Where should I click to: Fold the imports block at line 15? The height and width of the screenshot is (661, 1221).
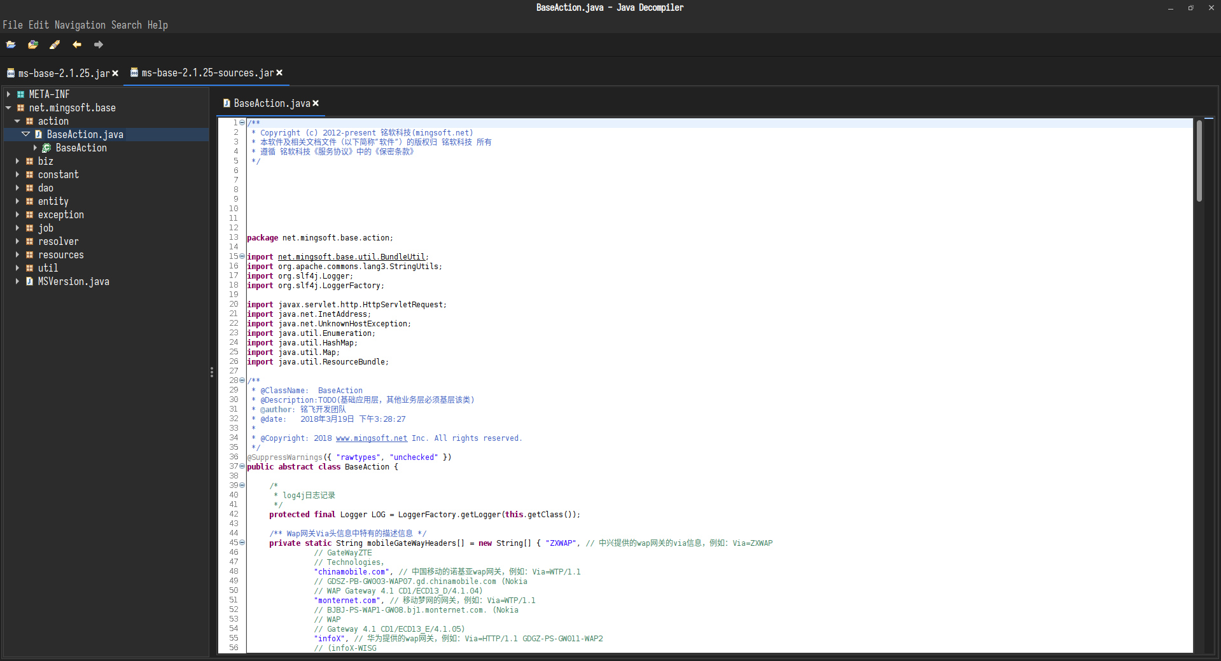click(x=242, y=256)
